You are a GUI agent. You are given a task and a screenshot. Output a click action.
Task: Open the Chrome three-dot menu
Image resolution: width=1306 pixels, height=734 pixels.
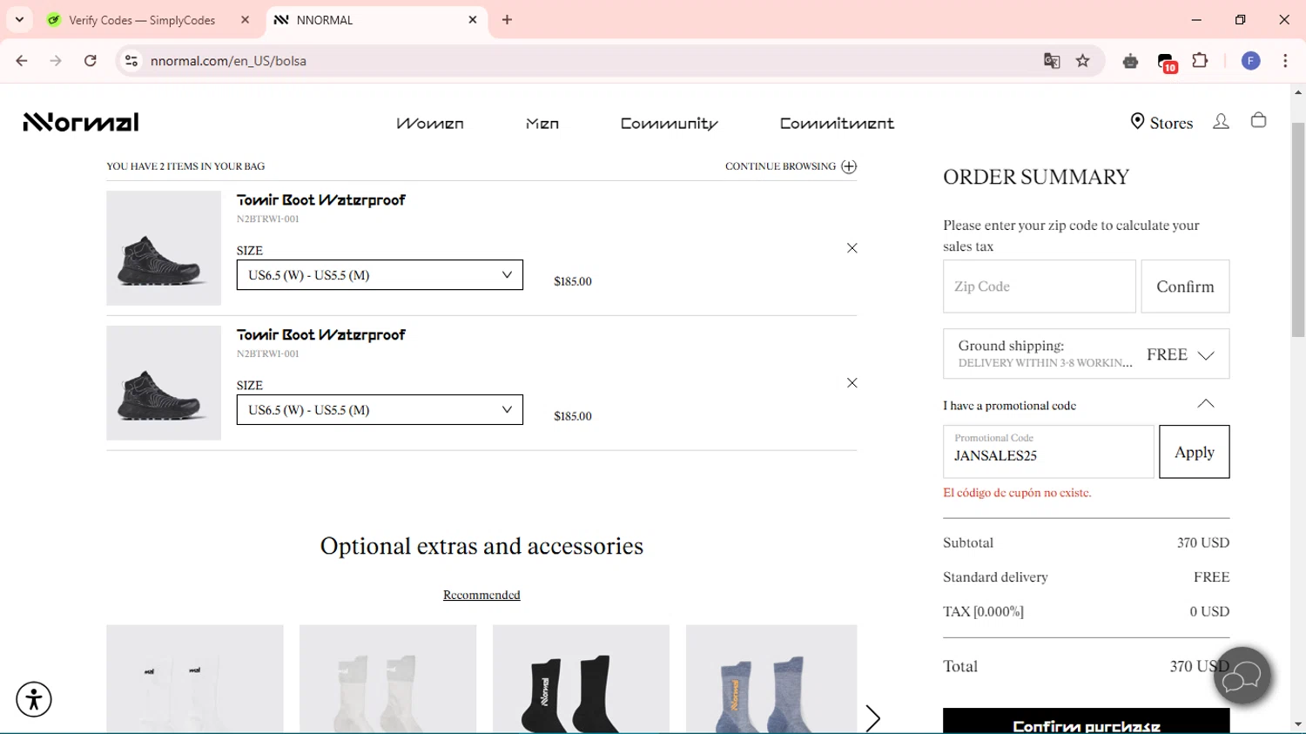(x=1285, y=61)
